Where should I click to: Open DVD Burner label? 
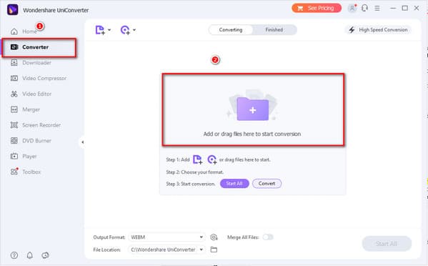[x=37, y=141]
